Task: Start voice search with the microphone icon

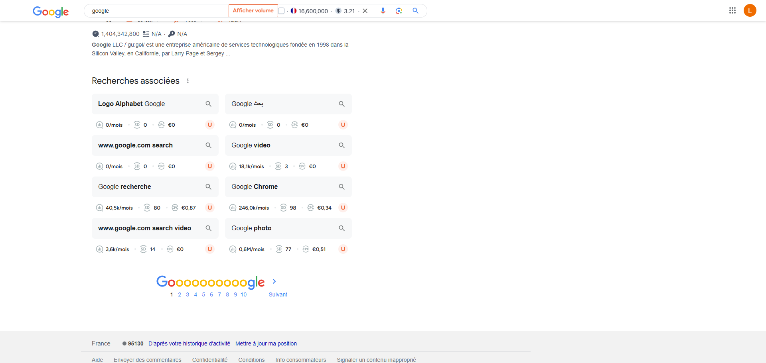Action: click(383, 11)
